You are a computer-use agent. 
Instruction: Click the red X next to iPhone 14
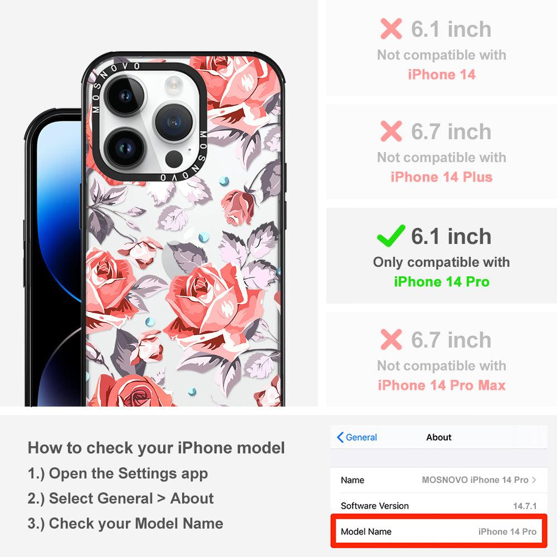click(x=391, y=28)
